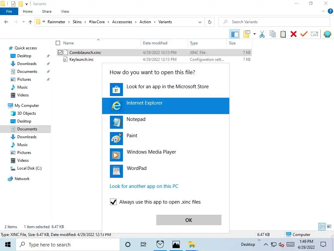Click the preview pane toggle icon in toolbar
The width and height of the screenshot is (334, 251).
235,34
